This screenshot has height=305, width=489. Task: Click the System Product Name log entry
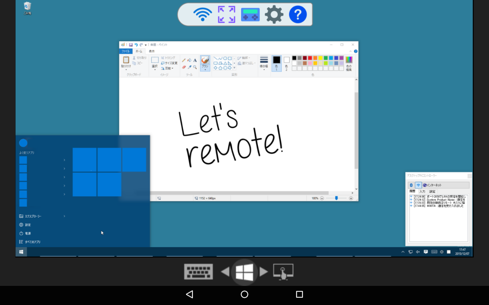point(438,199)
